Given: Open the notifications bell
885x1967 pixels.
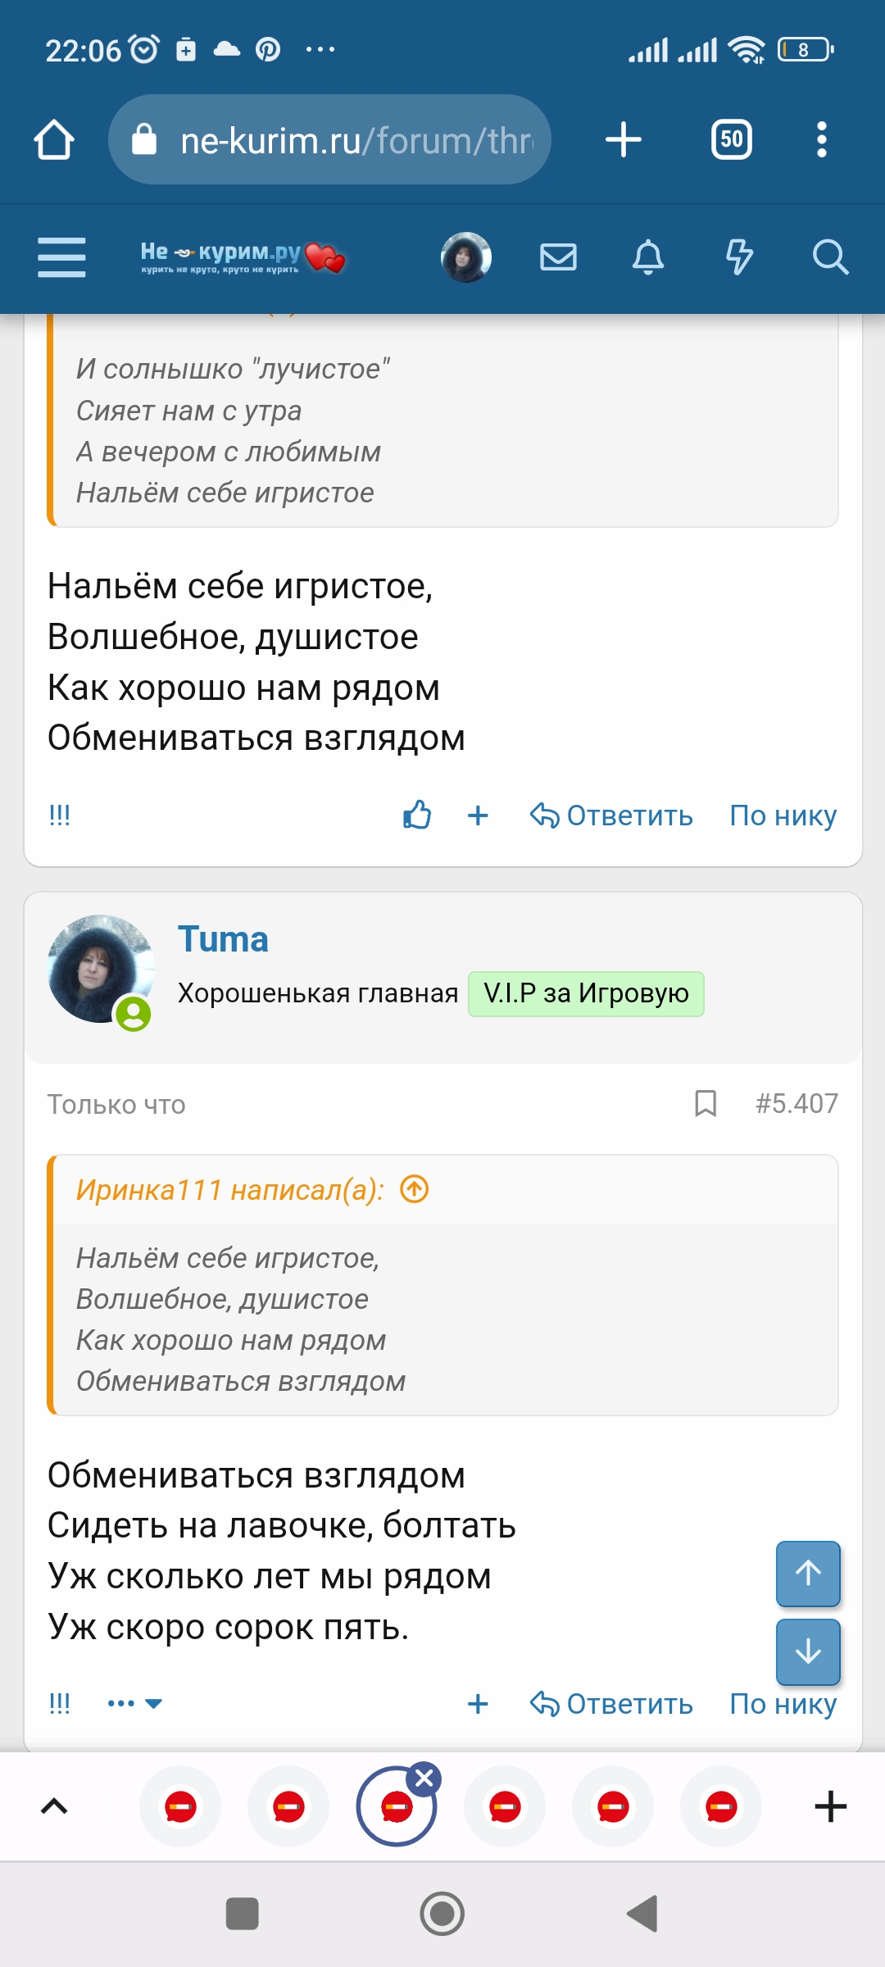Looking at the screenshot, I should pos(647,257).
